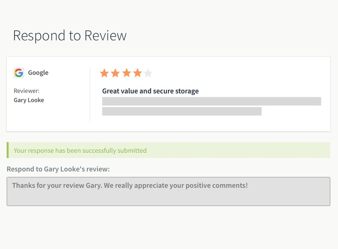Screen dimensions: 338x249
Task: Click the first orange rating star
Action: pyautogui.click(x=104, y=73)
